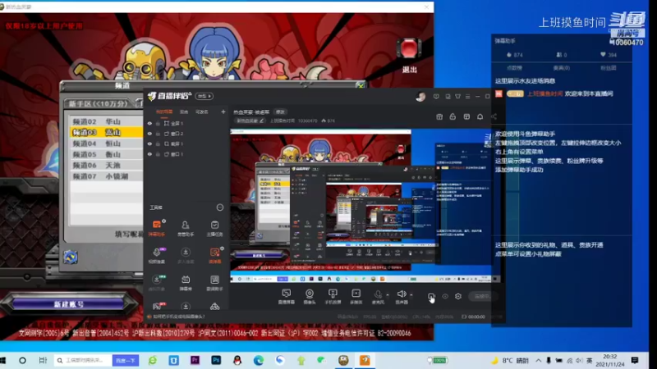Open the mode switch pill next to 直播伴侣 logo
This screenshot has width=657, height=369.
click(204, 96)
